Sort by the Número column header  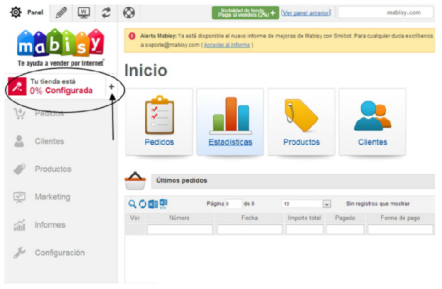179,218
